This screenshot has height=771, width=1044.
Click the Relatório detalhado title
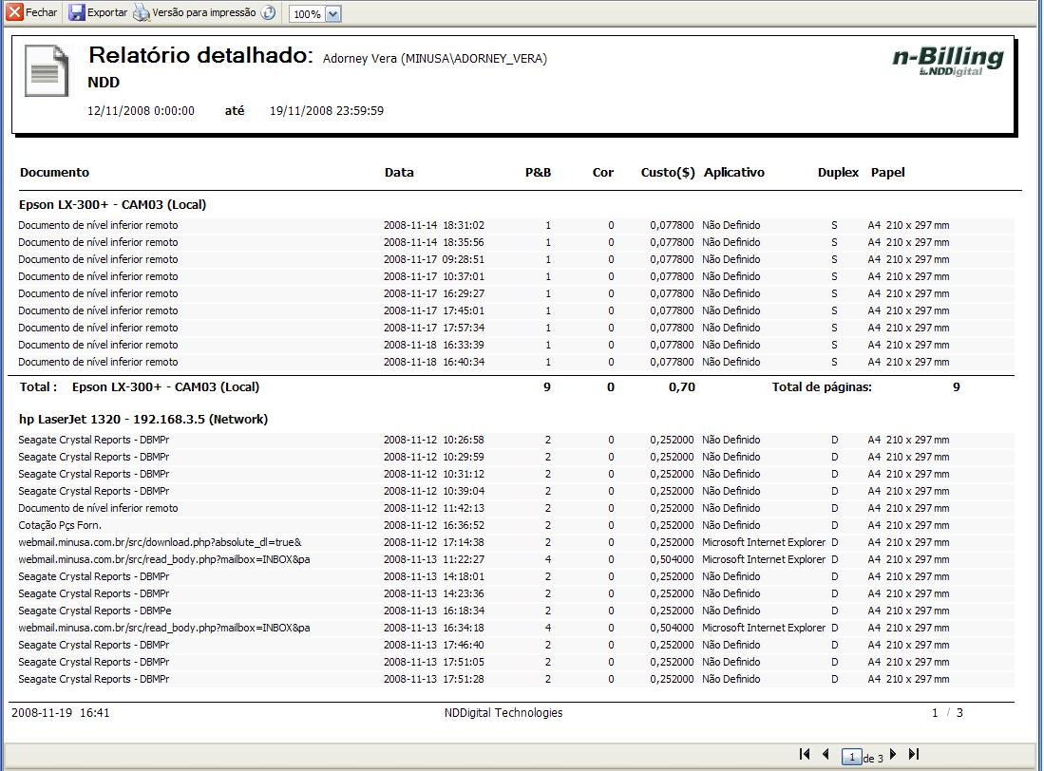(200, 54)
